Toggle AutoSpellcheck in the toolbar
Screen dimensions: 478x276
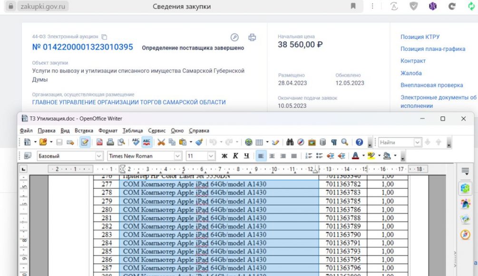(146, 142)
